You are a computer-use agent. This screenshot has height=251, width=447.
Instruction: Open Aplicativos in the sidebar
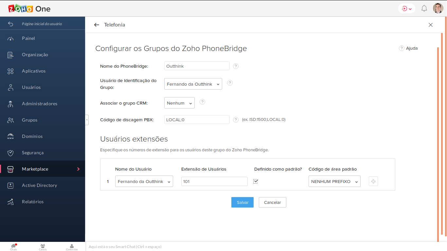[x=43, y=71]
